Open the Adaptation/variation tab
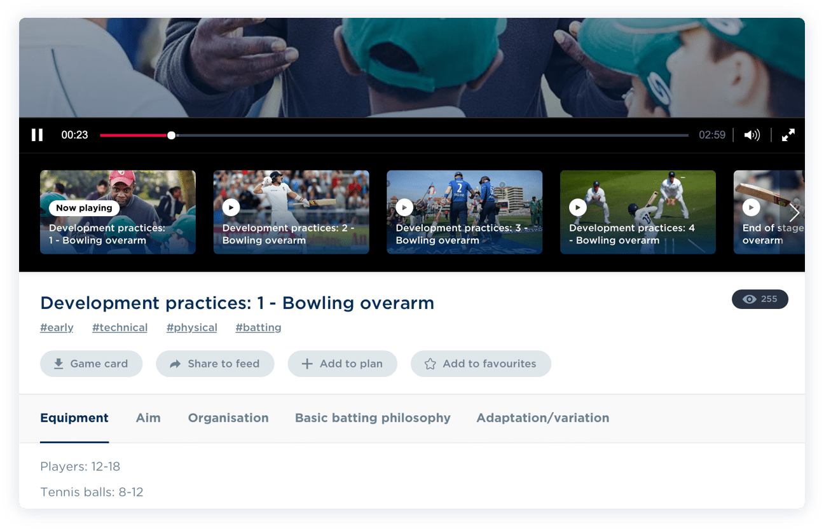The height and width of the screenshot is (529, 824). tap(543, 418)
